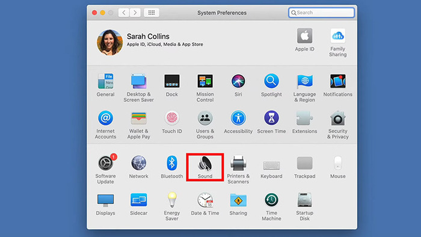Minimize the System Preferences window

[x=103, y=13]
